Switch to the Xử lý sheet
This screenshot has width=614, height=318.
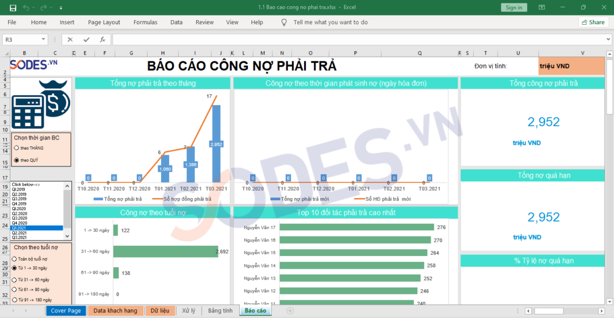coord(189,311)
